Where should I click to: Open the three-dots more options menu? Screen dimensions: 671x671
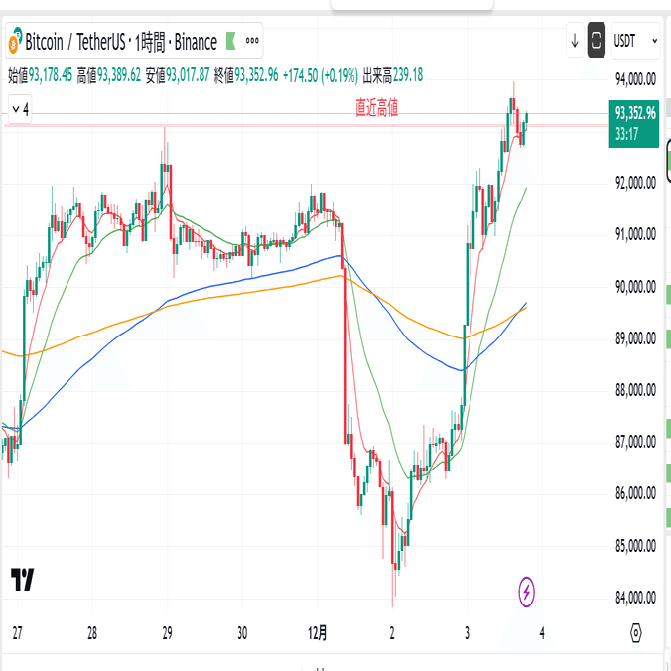tap(251, 42)
